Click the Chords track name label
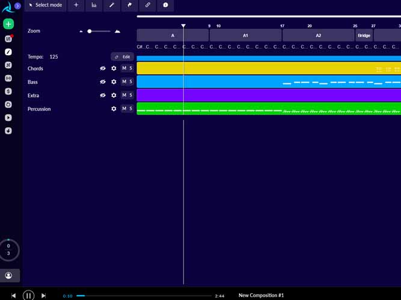Image resolution: width=401 pixels, height=300 pixels. pyautogui.click(x=35, y=68)
